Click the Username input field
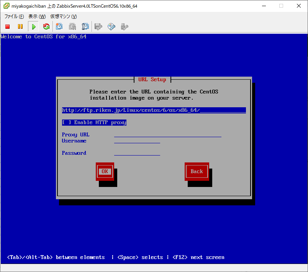This screenshot has width=308, height=272. click(137, 141)
